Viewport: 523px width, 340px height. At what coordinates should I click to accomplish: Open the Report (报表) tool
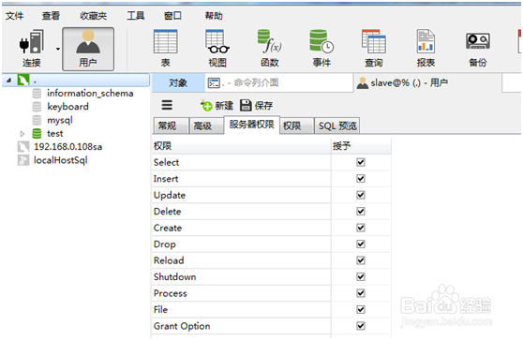(x=426, y=49)
